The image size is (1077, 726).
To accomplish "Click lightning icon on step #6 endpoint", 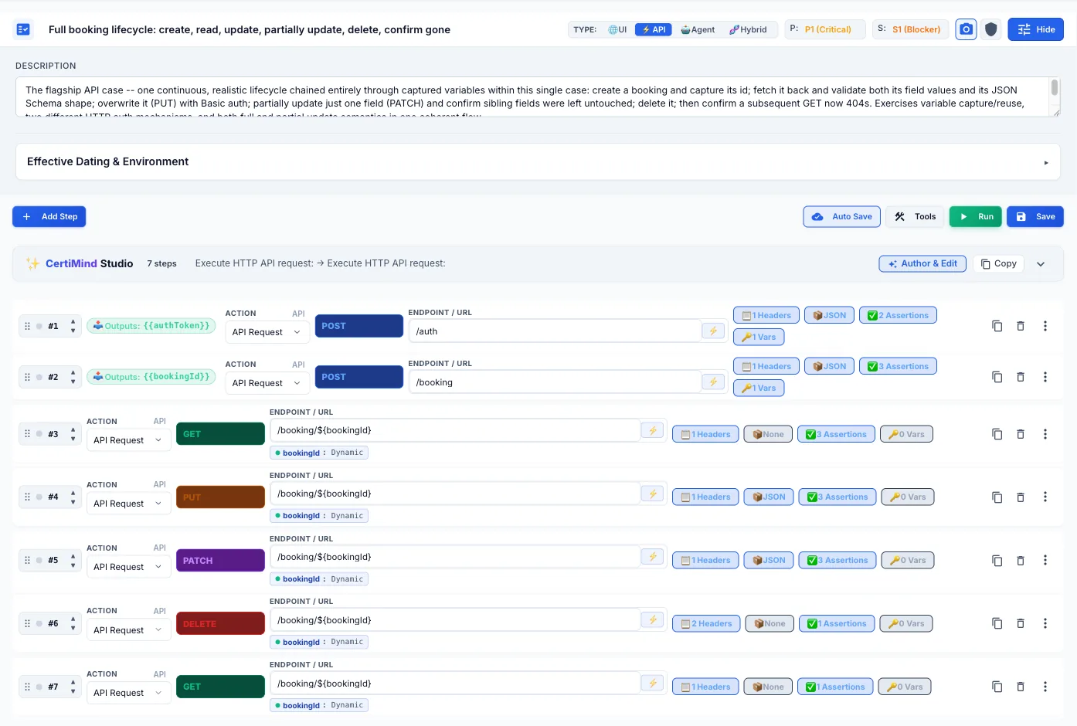I will click(x=653, y=620).
